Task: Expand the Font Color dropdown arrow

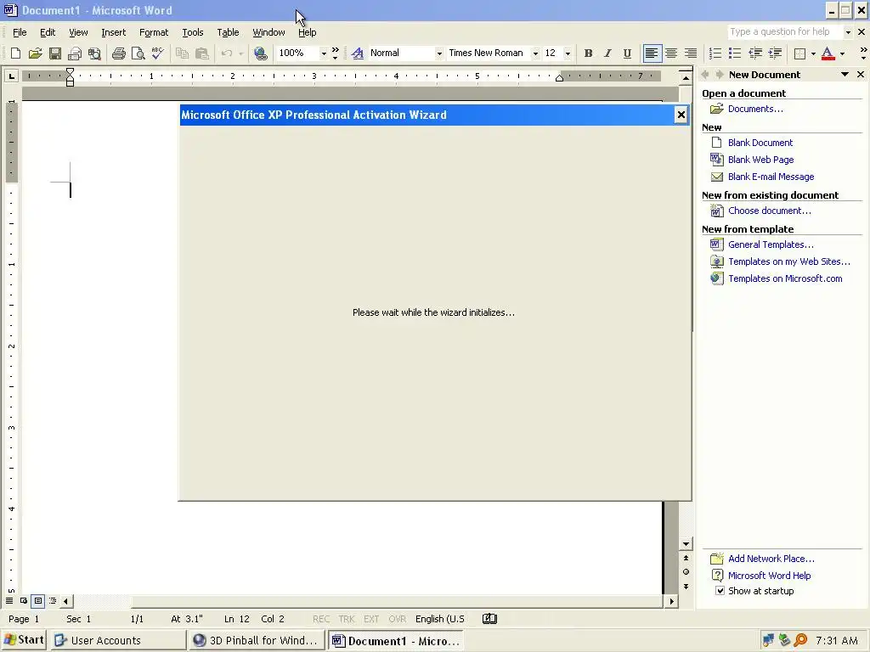Action: click(x=842, y=53)
